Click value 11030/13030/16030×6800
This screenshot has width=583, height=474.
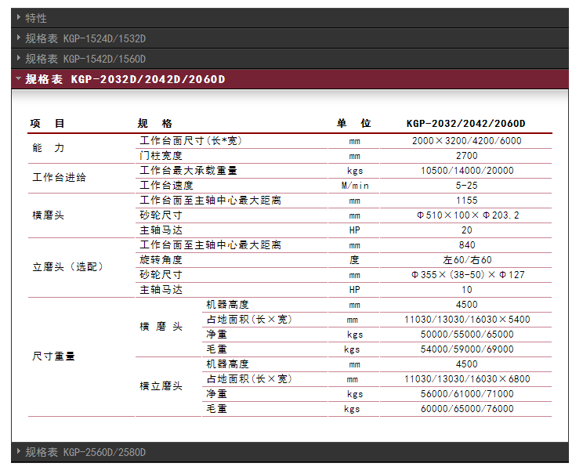[x=467, y=379]
